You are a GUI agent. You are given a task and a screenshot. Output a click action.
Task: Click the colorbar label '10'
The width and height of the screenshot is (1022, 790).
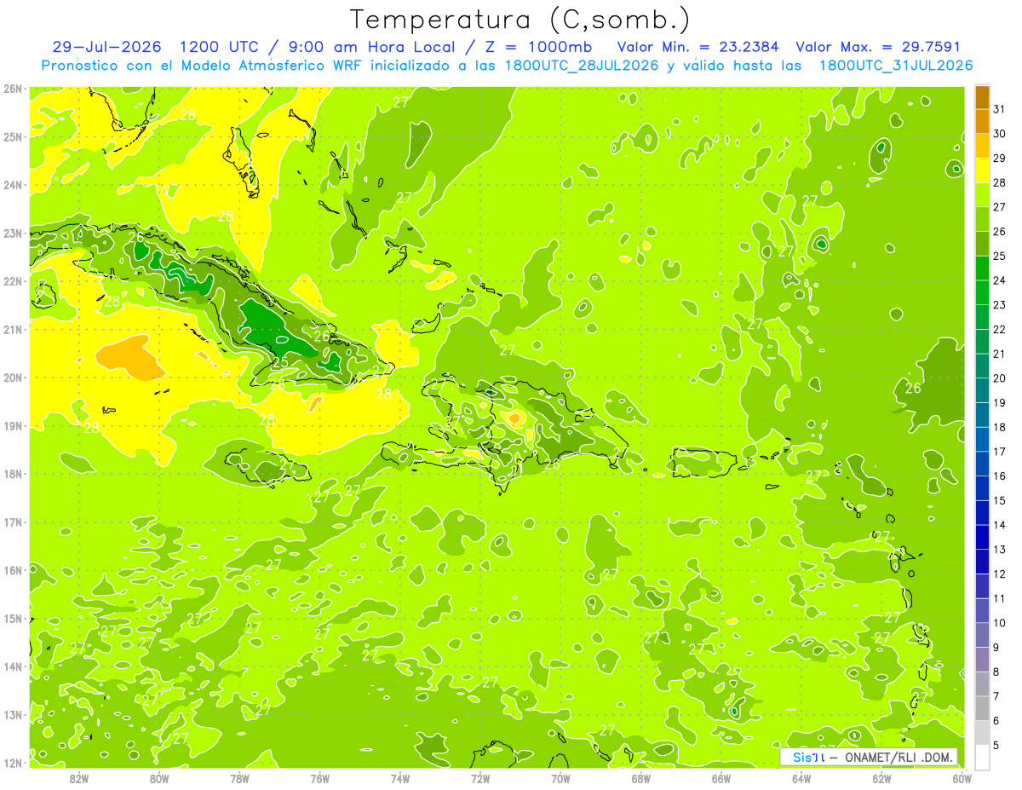click(1000, 623)
